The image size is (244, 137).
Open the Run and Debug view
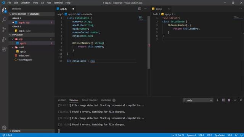coord(4,39)
